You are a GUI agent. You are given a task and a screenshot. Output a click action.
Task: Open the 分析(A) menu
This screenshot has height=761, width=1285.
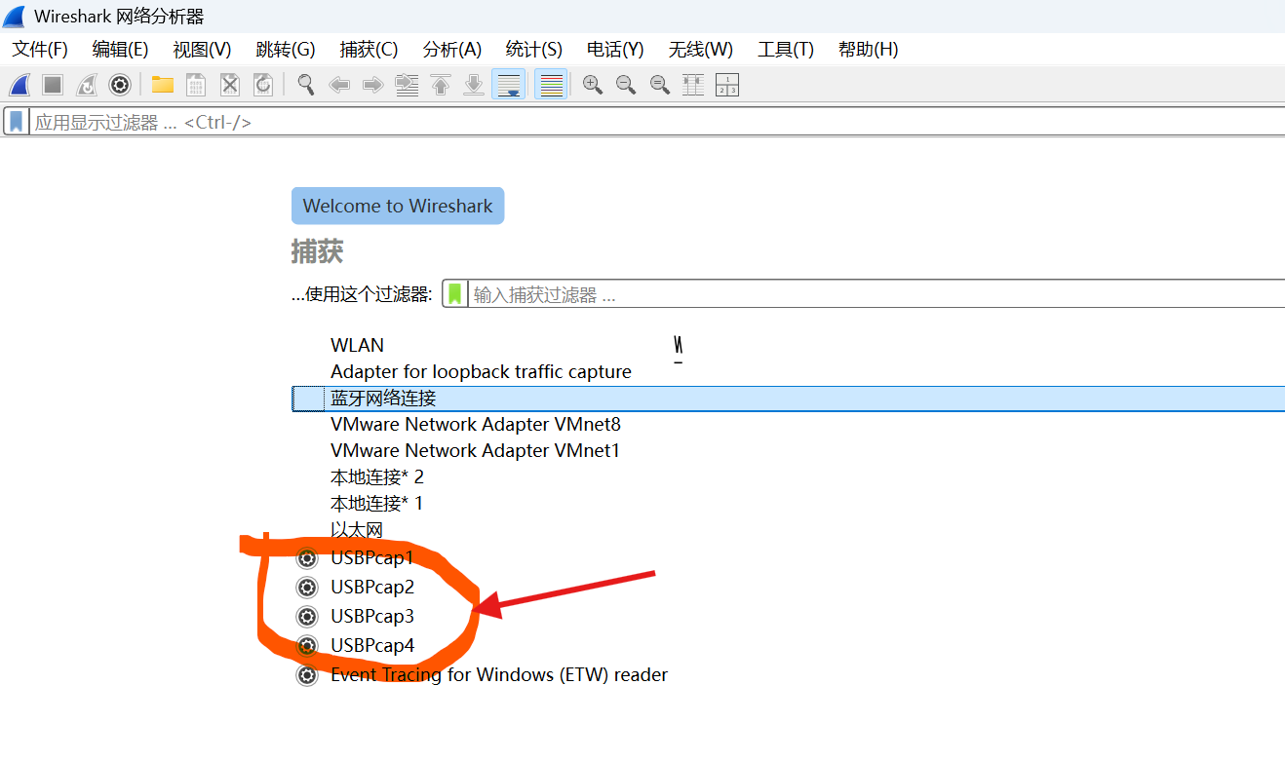[x=452, y=49]
